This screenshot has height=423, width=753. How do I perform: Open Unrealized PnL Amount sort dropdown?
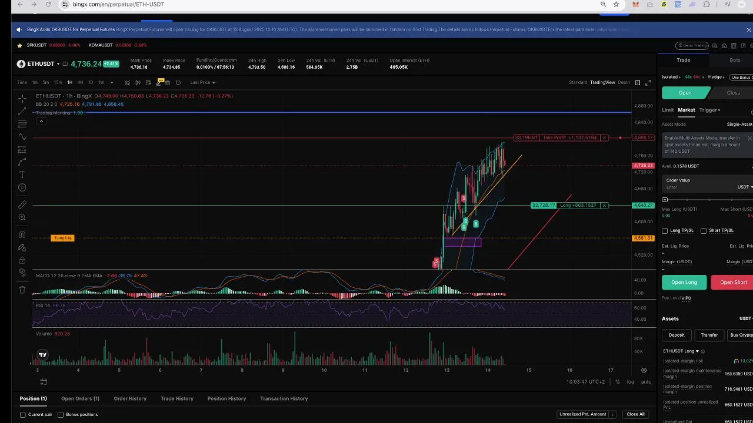coord(587,414)
